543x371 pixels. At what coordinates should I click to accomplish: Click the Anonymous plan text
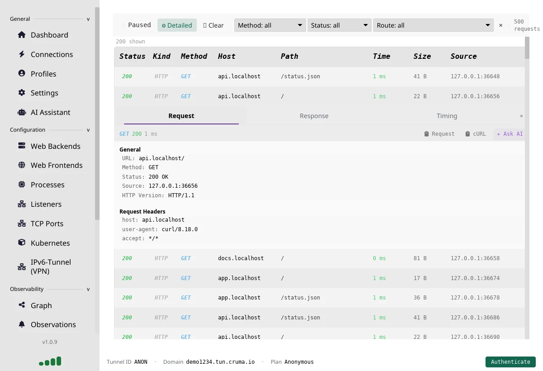tap(299, 362)
